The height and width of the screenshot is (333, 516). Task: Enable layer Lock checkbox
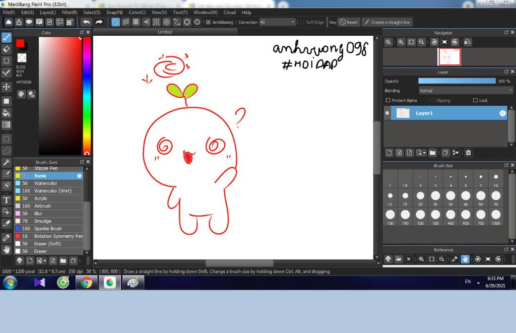click(x=475, y=100)
